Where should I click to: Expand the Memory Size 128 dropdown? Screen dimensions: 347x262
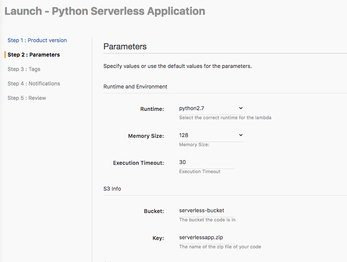(x=211, y=136)
